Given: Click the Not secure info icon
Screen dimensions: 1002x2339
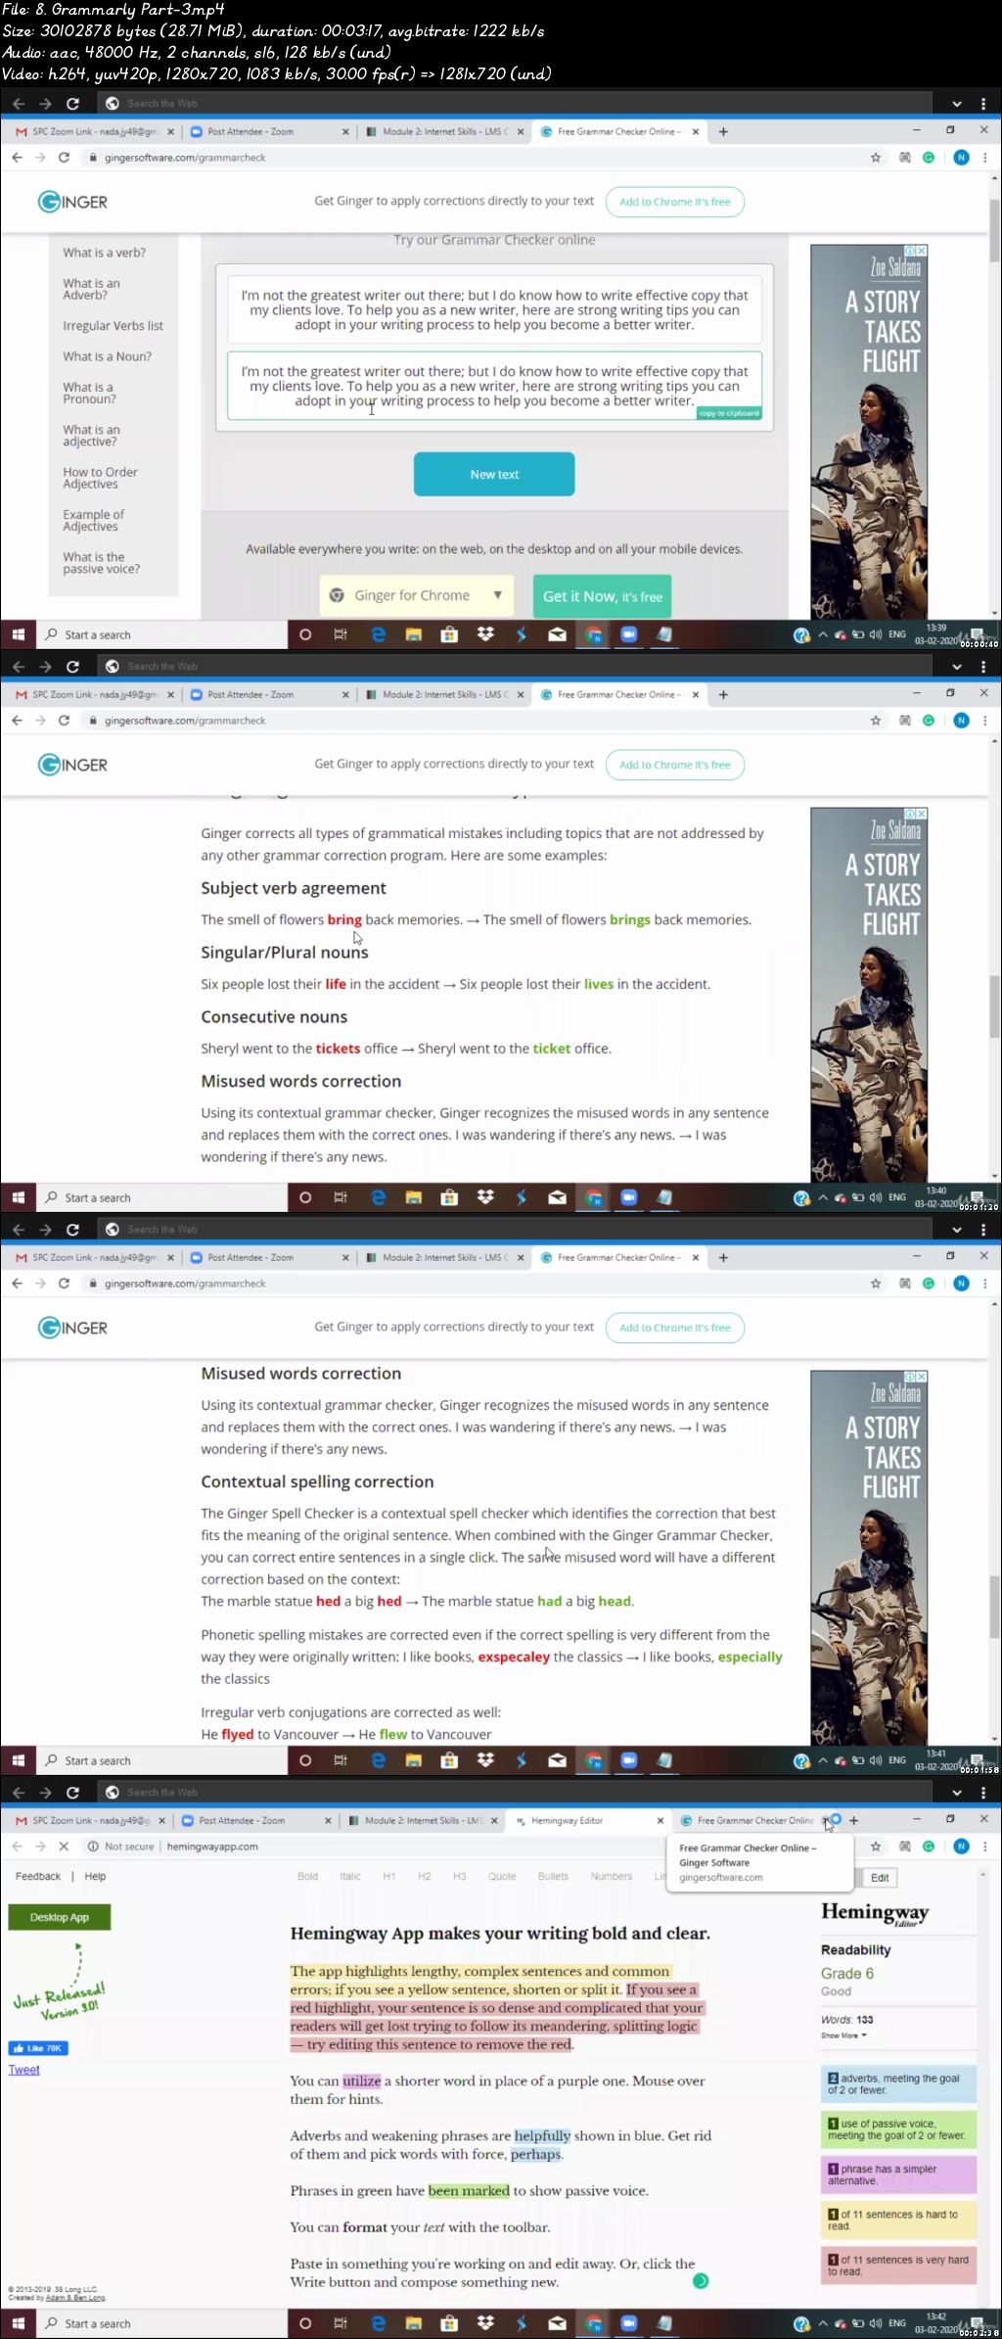Looking at the screenshot, I should tap(93, 1846).
